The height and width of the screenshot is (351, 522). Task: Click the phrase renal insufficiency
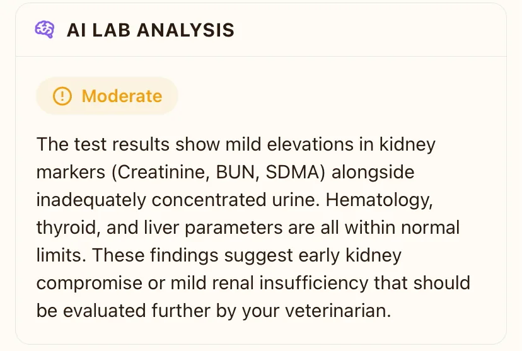[x=290, y=283]
